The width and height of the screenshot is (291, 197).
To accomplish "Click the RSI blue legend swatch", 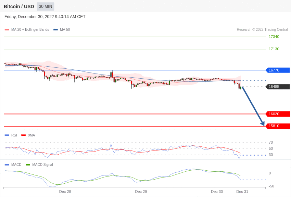I will tap(7, 135).
